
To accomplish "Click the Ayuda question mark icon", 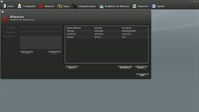I will pos(154,6).
